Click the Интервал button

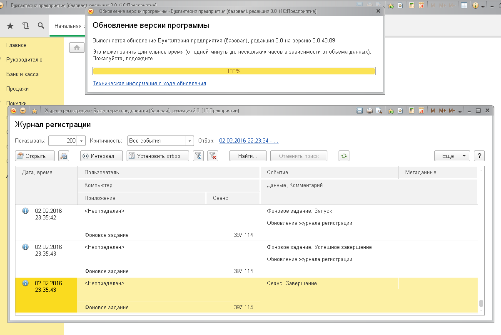tap(101, 156)
